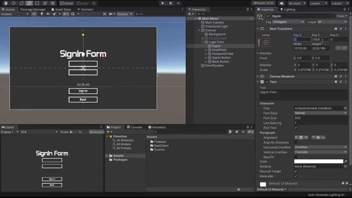Open the Shaded draw mode dropdown

15,14
